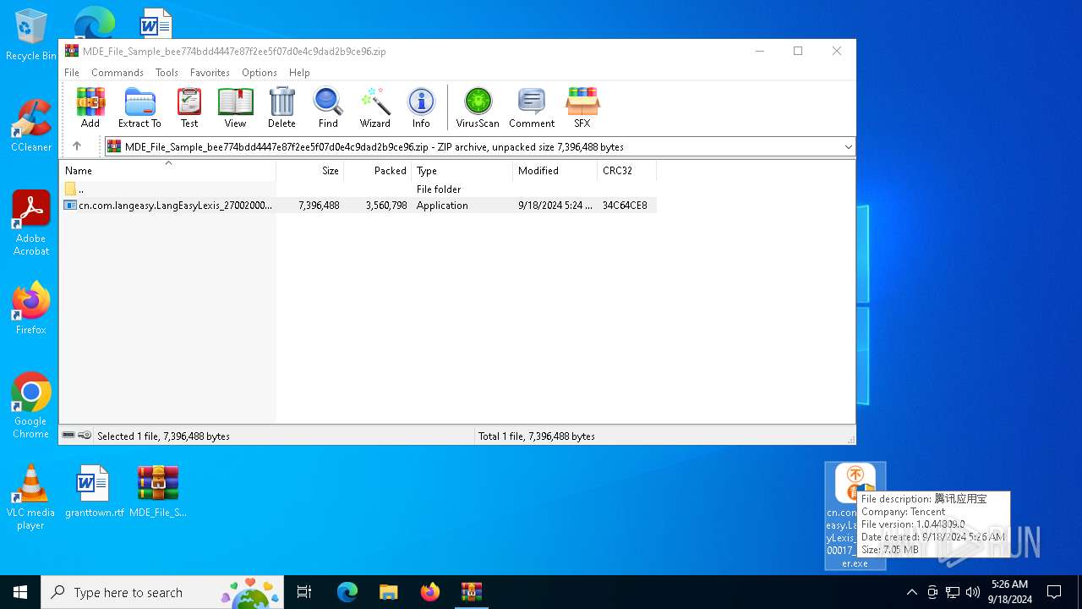Select the extracted exe file on desktop
The width and height of the screenshot is (1082, 609).
855,515
